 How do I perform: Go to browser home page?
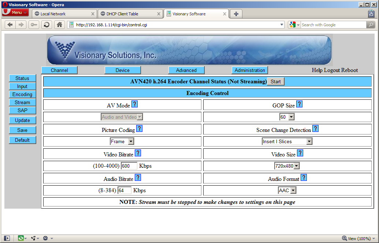click(x=59, y=24)
